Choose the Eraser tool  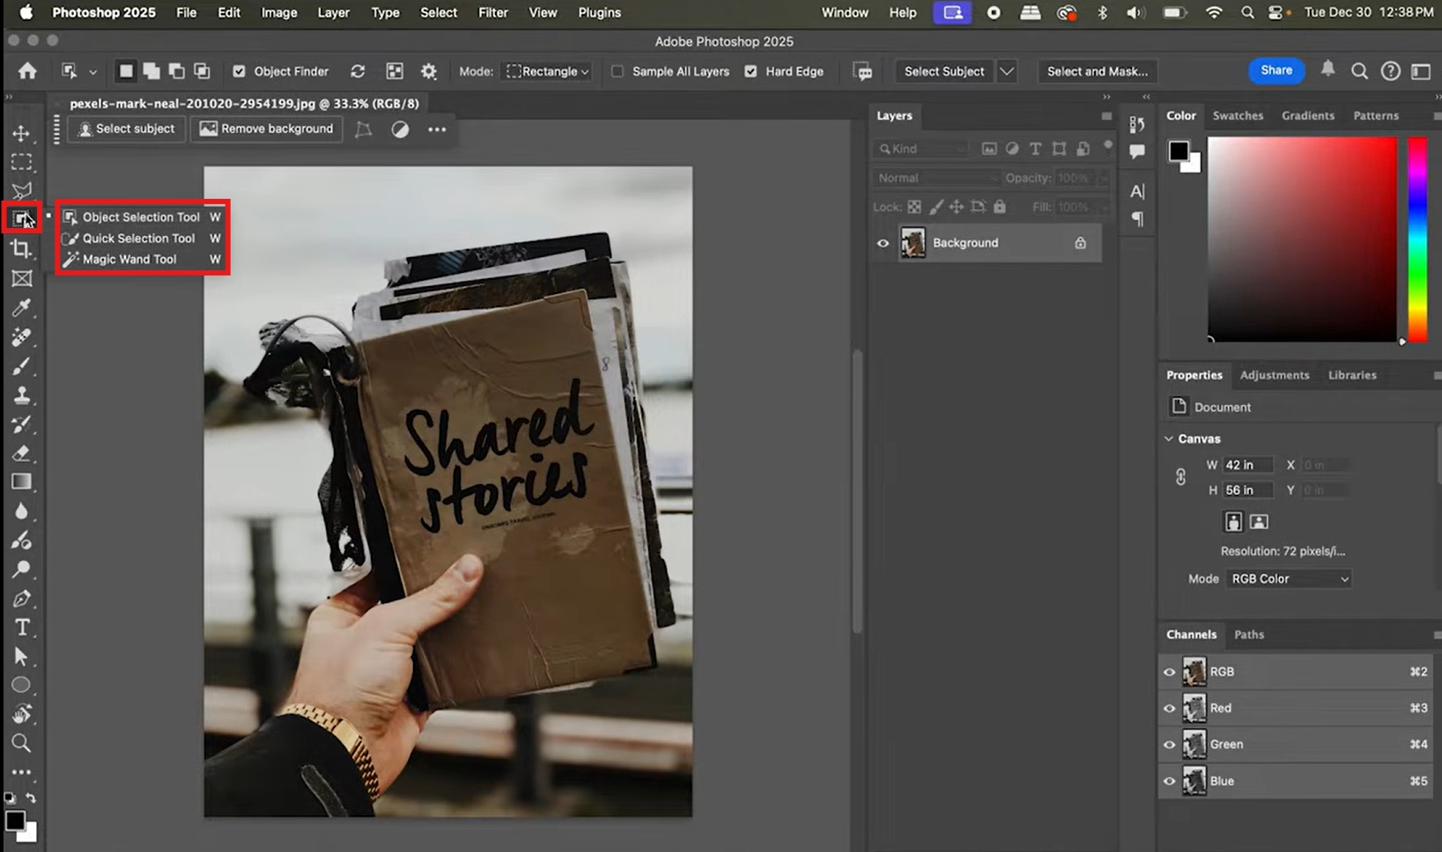pos(21,452)
